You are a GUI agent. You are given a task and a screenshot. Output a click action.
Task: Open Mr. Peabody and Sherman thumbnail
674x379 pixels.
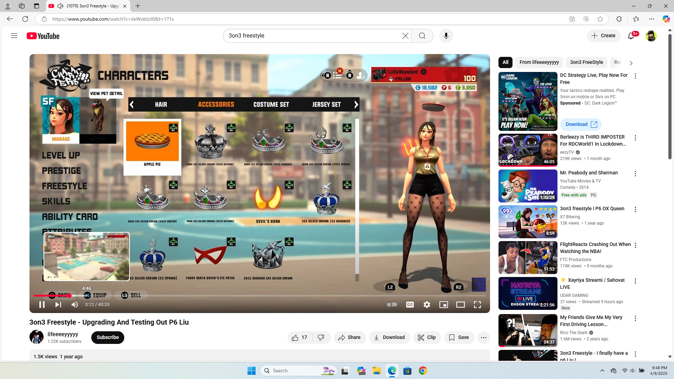click(x=528, y=186)
